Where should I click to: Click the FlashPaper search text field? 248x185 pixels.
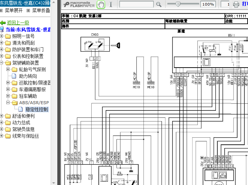(x=136, y=4)
